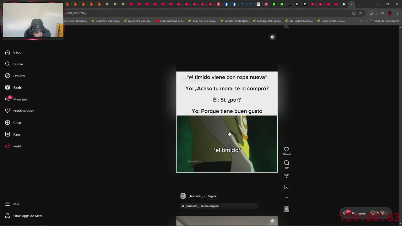Open the Ushio to Tora 24 bookmark

click(331, 21)
